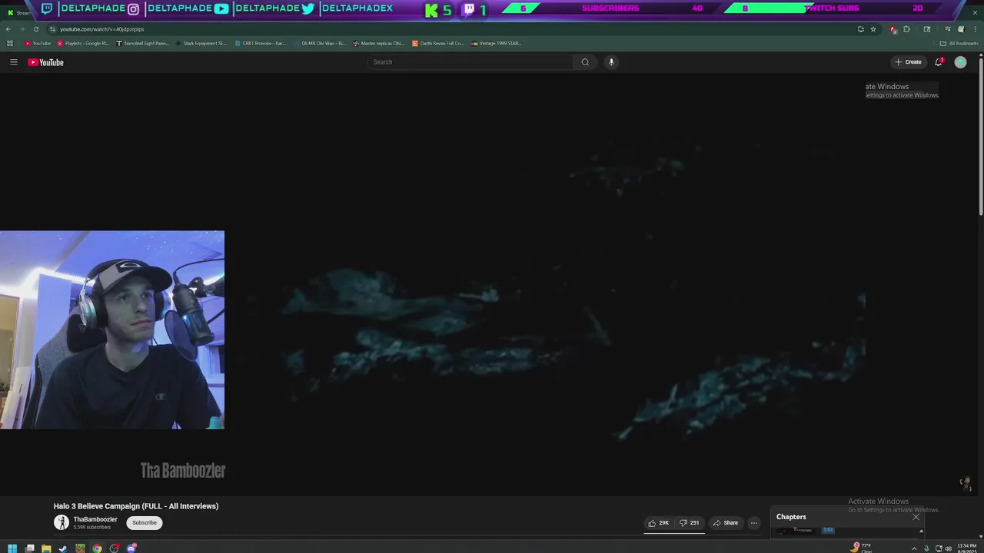Open ThaBamboozler channel name link
This screenshot has height=553, width=984.
(x=95, y=520)
